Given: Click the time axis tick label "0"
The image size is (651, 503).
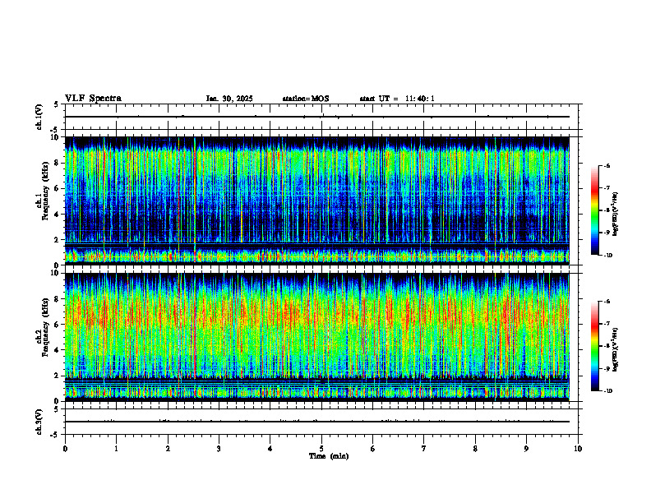Looking at the screenshot, I should pos(65,449).
